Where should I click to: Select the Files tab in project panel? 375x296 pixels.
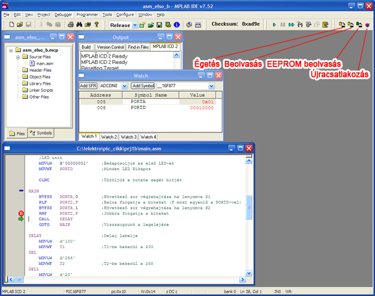pos(17,133)
